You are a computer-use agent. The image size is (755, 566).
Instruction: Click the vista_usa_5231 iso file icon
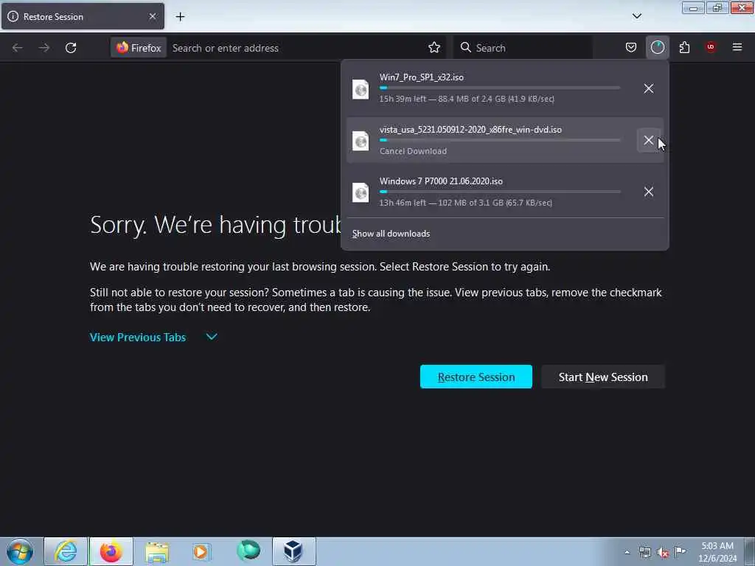[361, 141]
